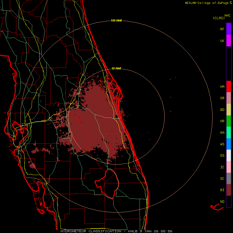The image size is (233, 233).
Task: Click the 'GR' legend label
Action: (222, 98)
